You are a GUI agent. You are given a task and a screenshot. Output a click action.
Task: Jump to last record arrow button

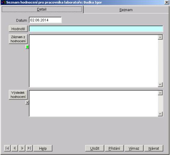pyautogui.click(x=29, y=148)
